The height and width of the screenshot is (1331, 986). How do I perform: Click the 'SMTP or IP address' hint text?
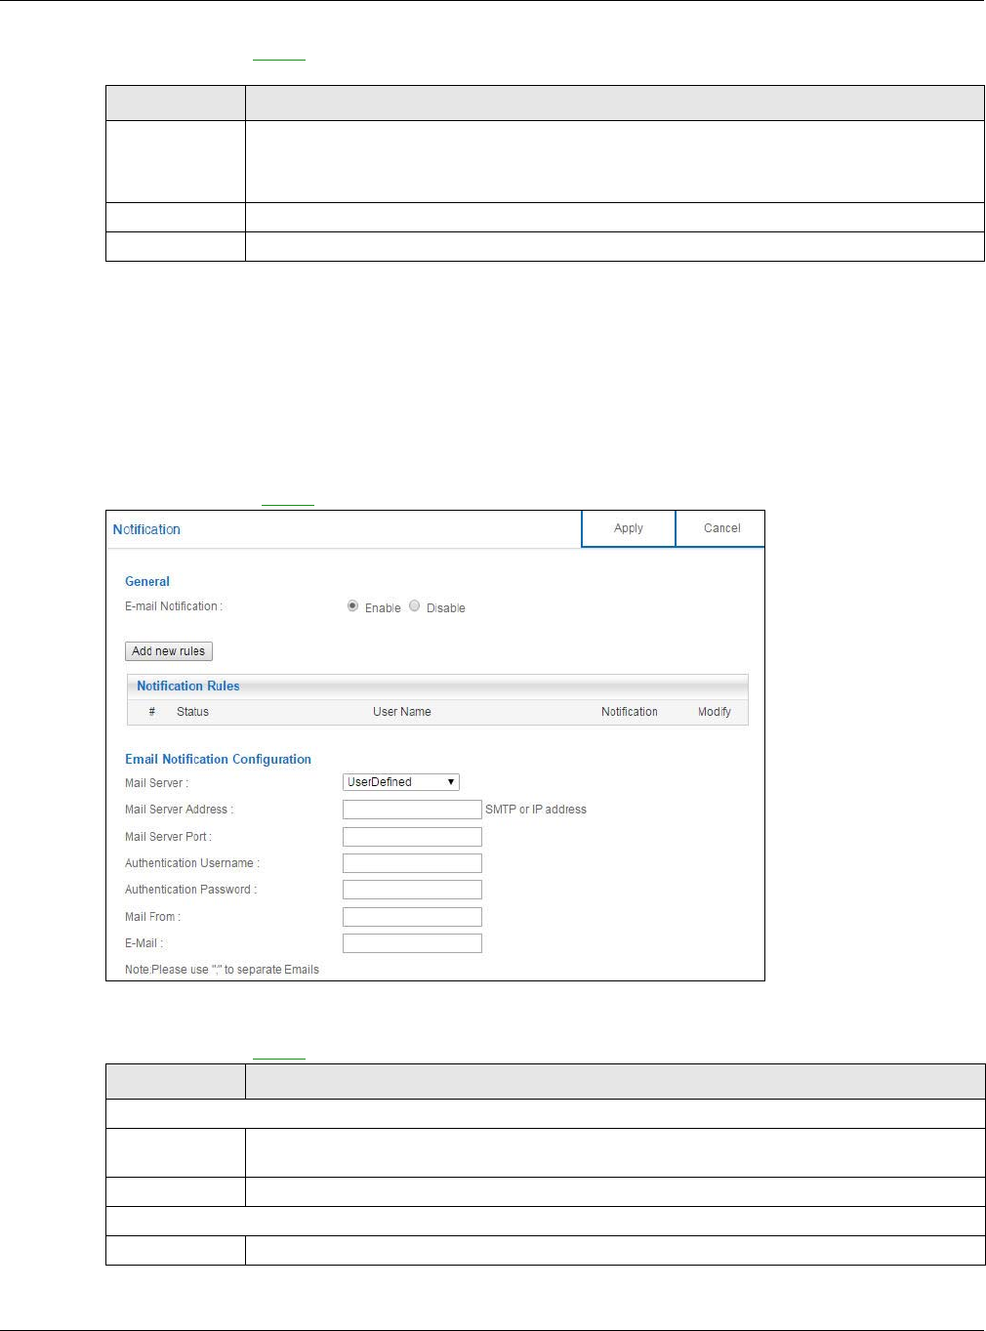536,810
